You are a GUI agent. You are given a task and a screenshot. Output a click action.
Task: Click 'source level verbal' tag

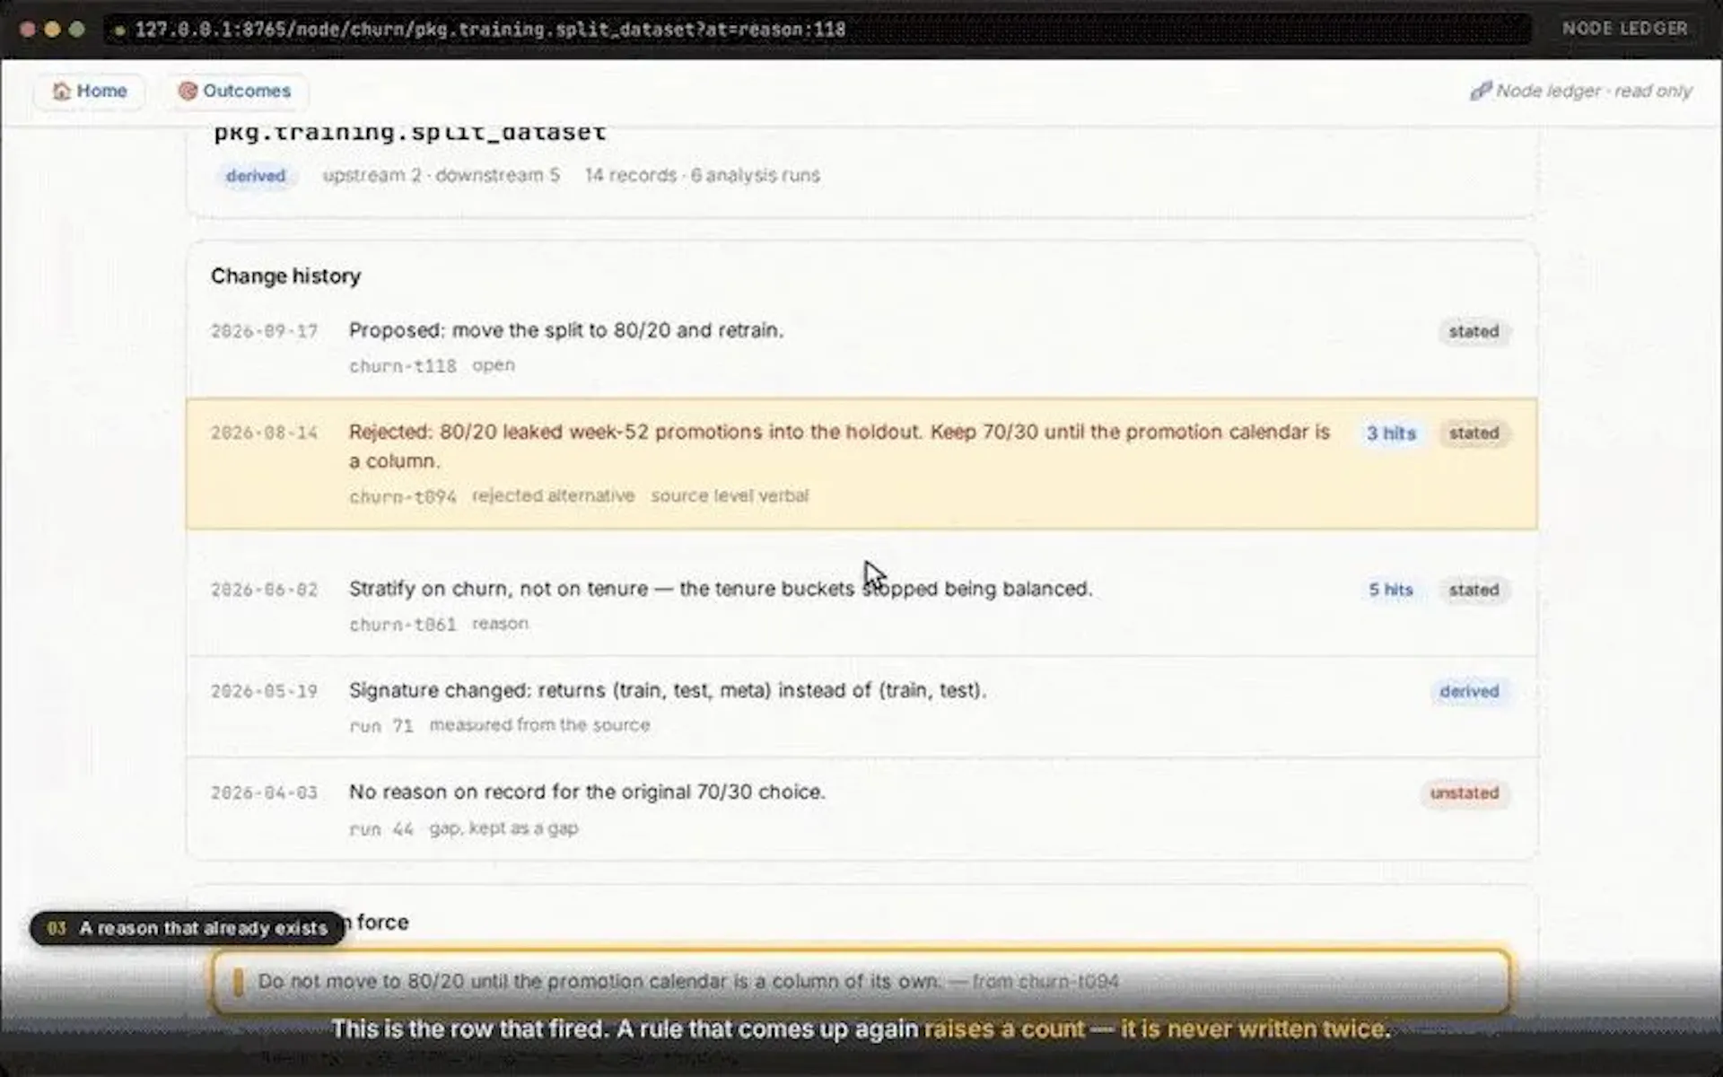(x=730, y=496)
